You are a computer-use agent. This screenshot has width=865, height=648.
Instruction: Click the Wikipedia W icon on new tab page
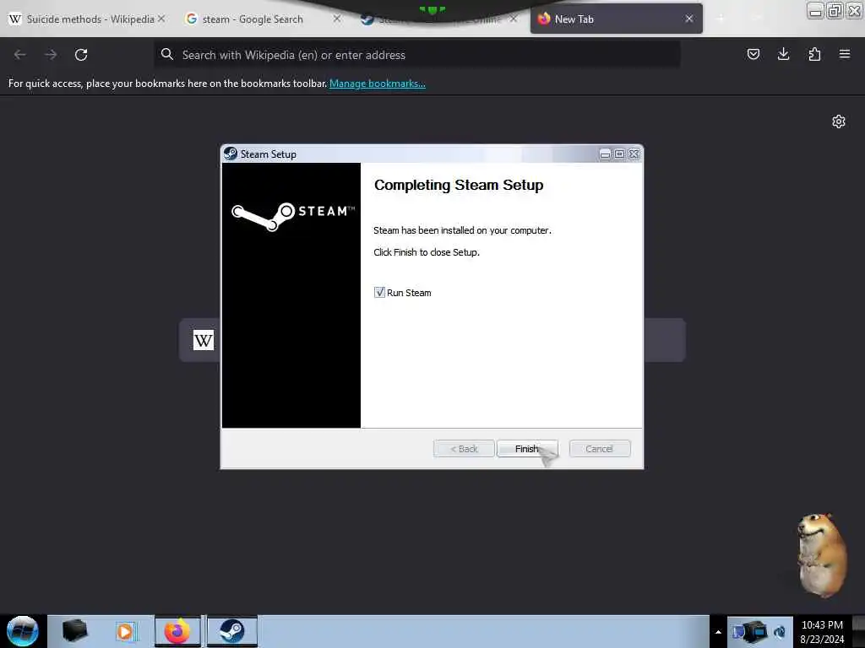tap(204, 340)
